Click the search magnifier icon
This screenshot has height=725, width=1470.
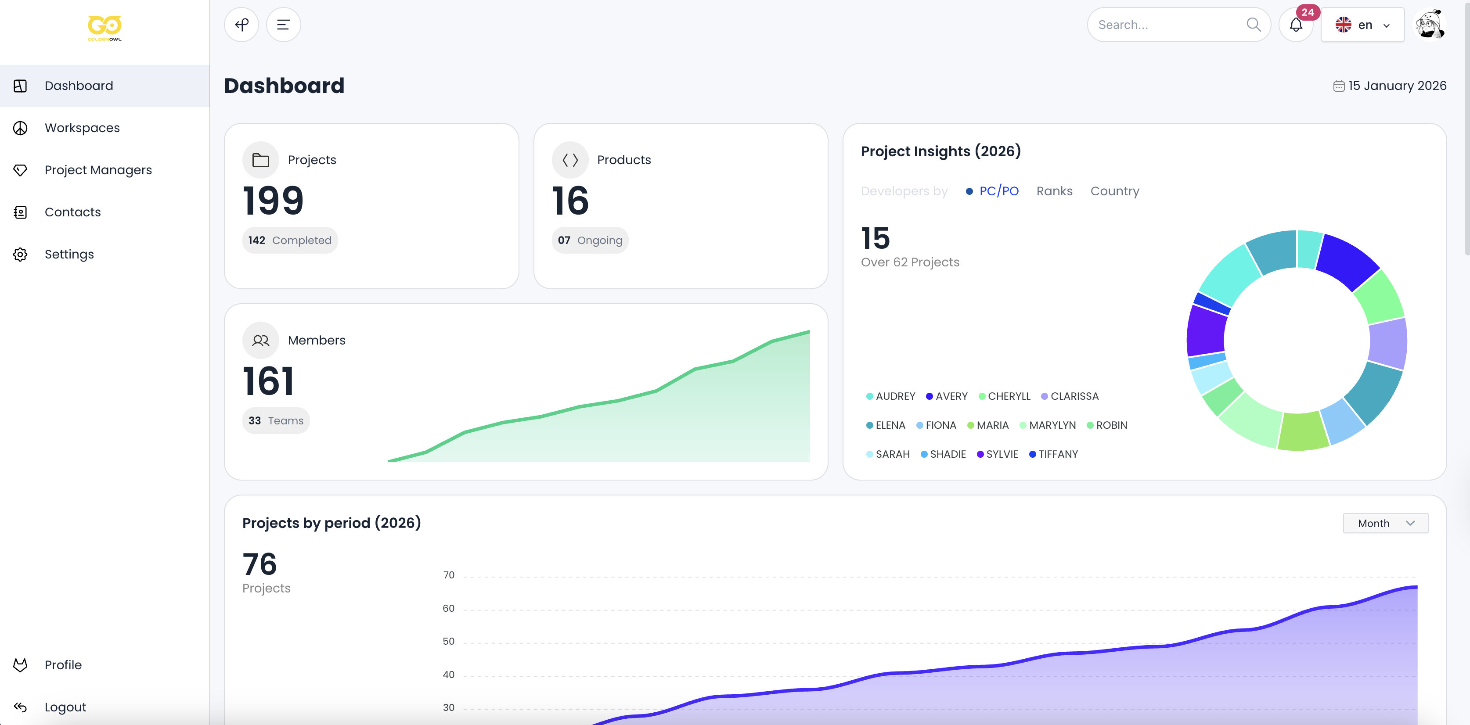pyautogui.click(x=1253, y=25)
